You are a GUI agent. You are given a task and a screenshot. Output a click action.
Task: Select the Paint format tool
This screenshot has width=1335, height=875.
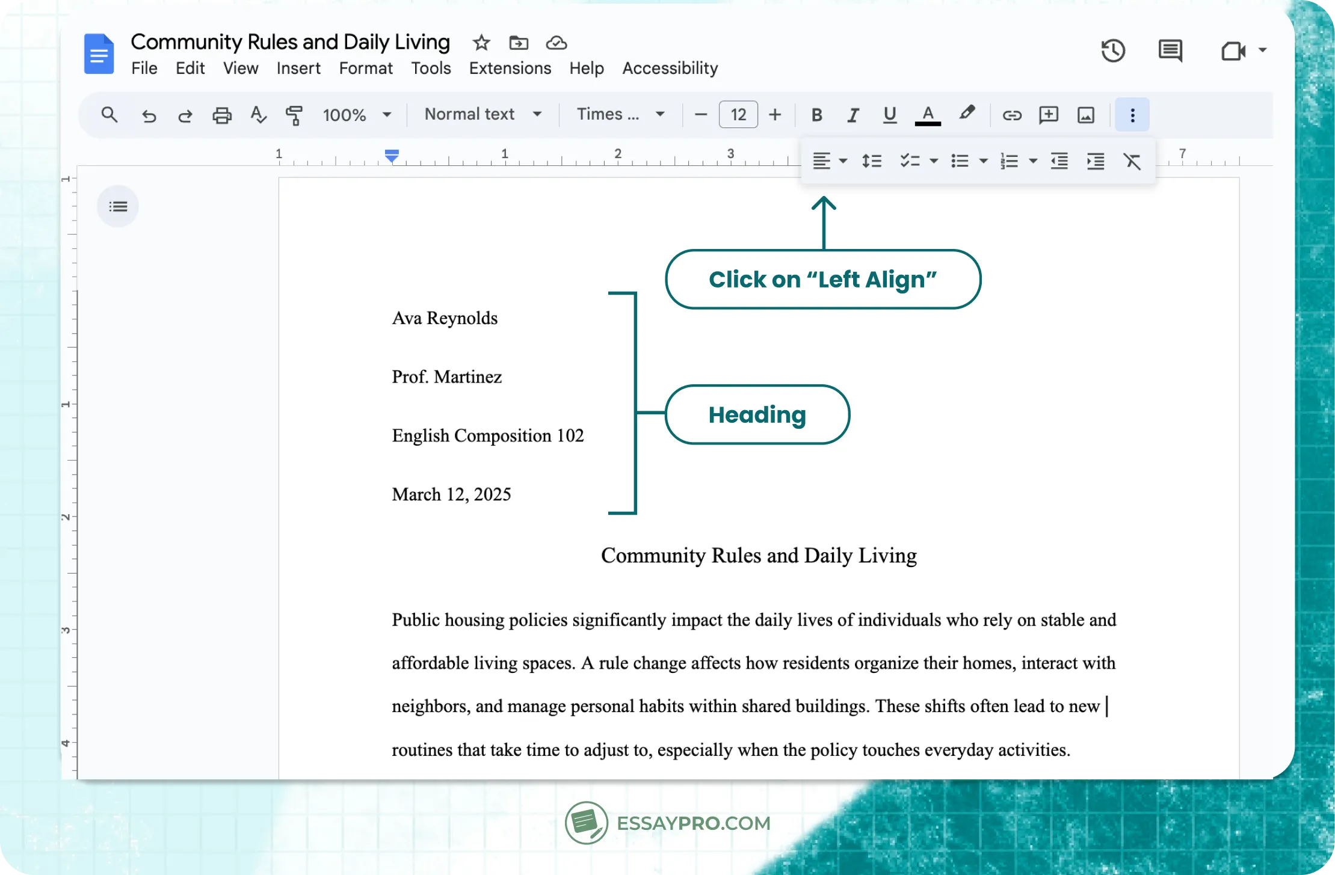[294, 115]
